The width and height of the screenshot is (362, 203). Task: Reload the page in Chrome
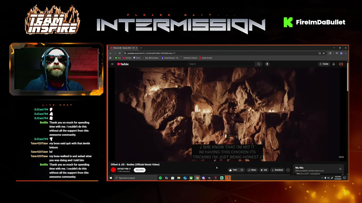point(120,53)
